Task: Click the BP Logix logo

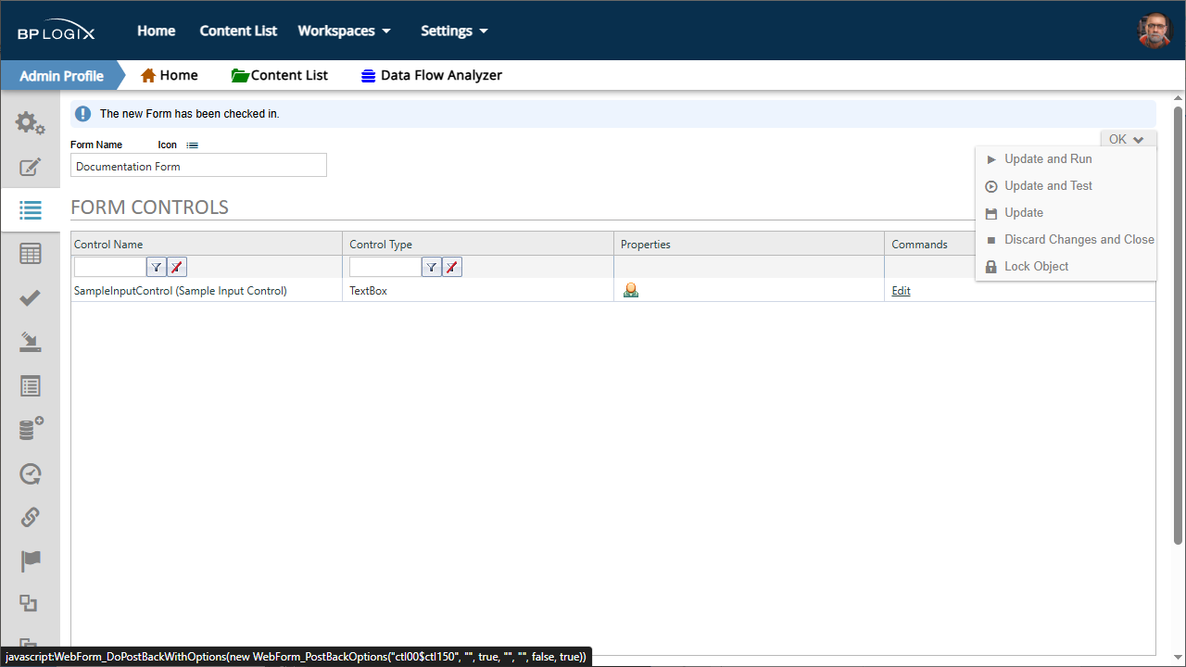Action: click(56, 31)
